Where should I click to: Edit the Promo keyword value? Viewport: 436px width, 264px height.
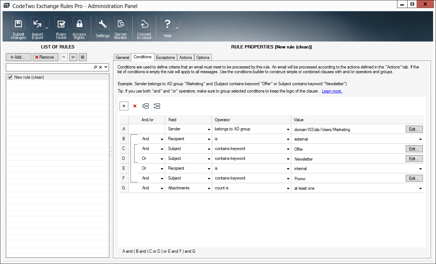(x=414, y=178)
